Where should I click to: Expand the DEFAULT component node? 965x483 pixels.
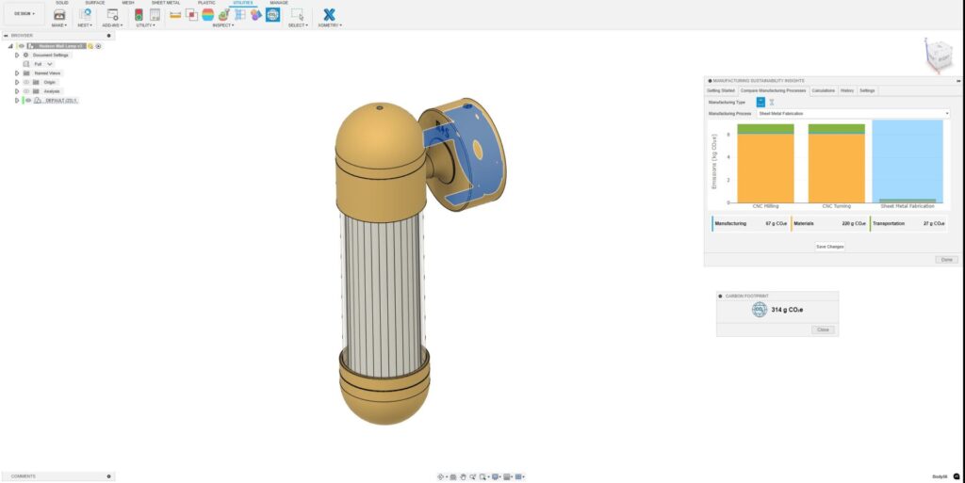pos(17,100)
